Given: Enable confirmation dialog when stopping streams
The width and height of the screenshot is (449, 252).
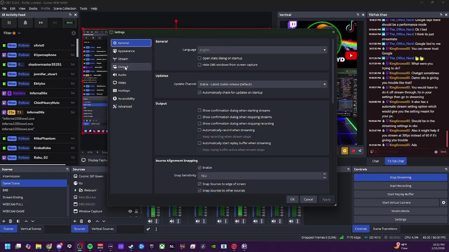Looking at the screenshot, I should 200,117.
